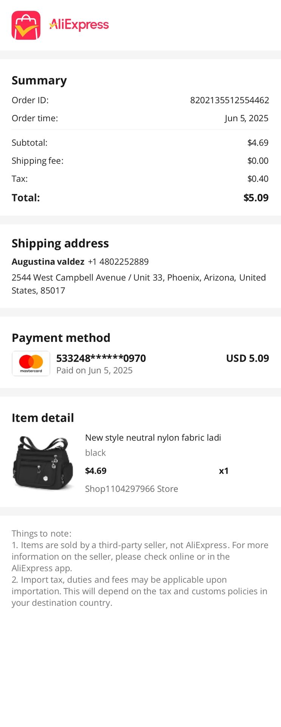Image resolution: width=281 pixels, height=727 pixels.
Task: Click the AliExpress shopping bag logo icon
Action: point(26,25)
